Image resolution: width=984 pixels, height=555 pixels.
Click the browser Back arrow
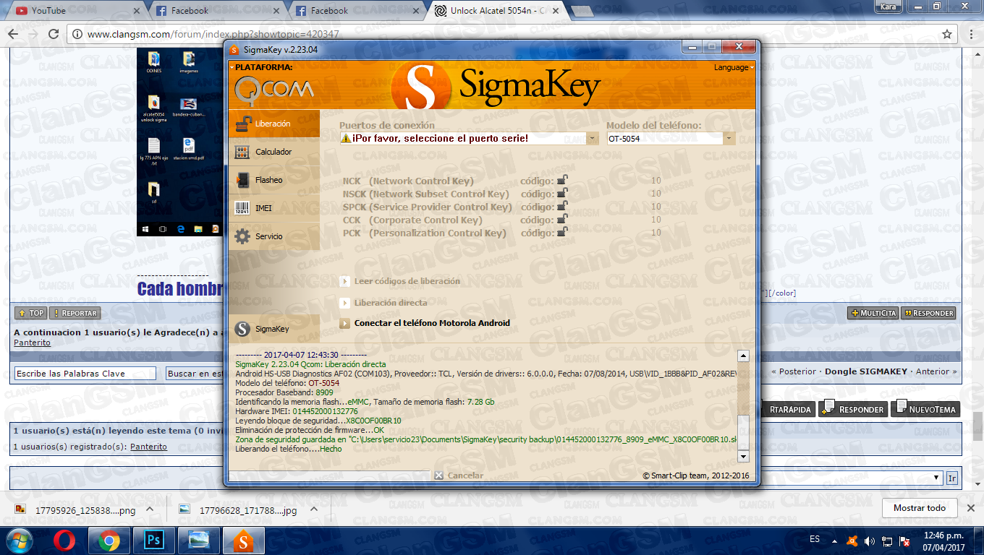point(13,34)
